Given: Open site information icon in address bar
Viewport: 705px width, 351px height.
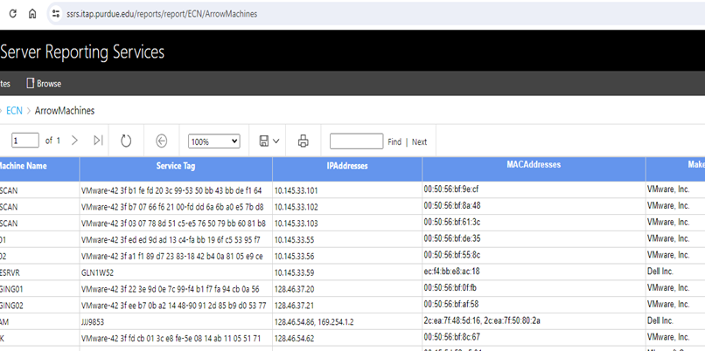Looking at the screenshot, I should pos(56,14).
